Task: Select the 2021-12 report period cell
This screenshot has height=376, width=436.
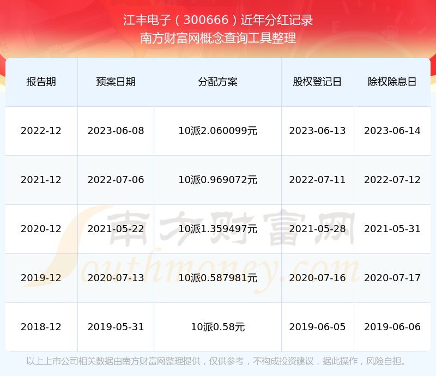Action: (x=41, y=180)
